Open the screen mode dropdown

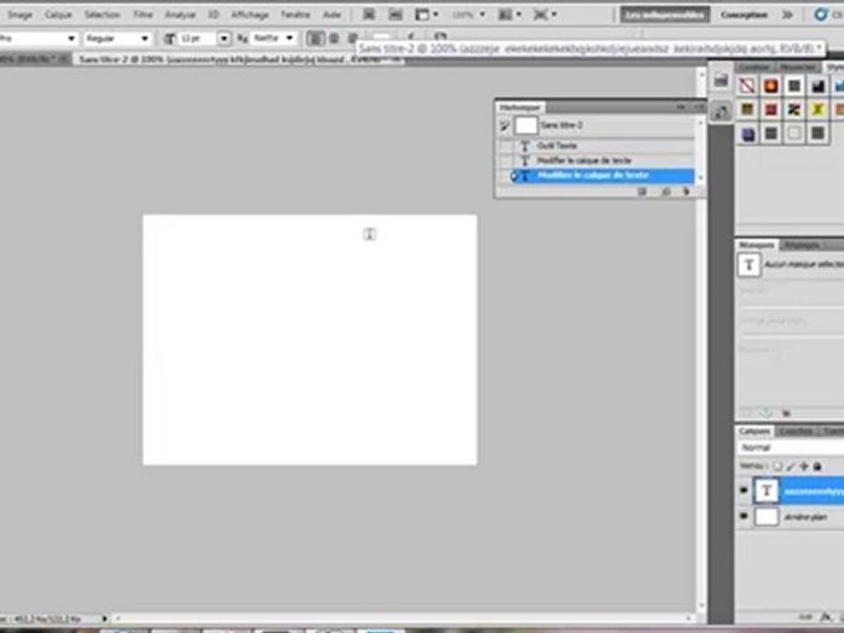point(544,15)
